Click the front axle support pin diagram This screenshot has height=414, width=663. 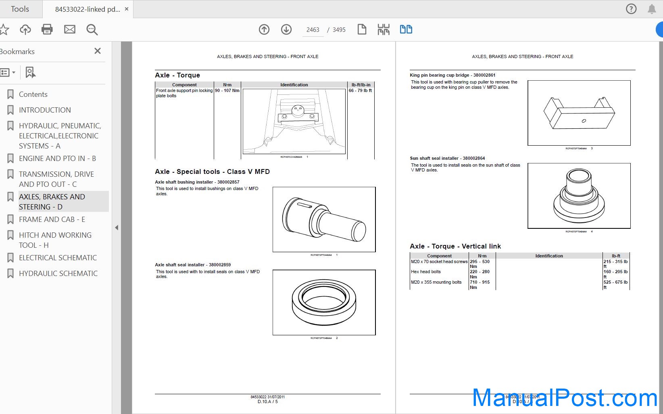click(294, 121)
